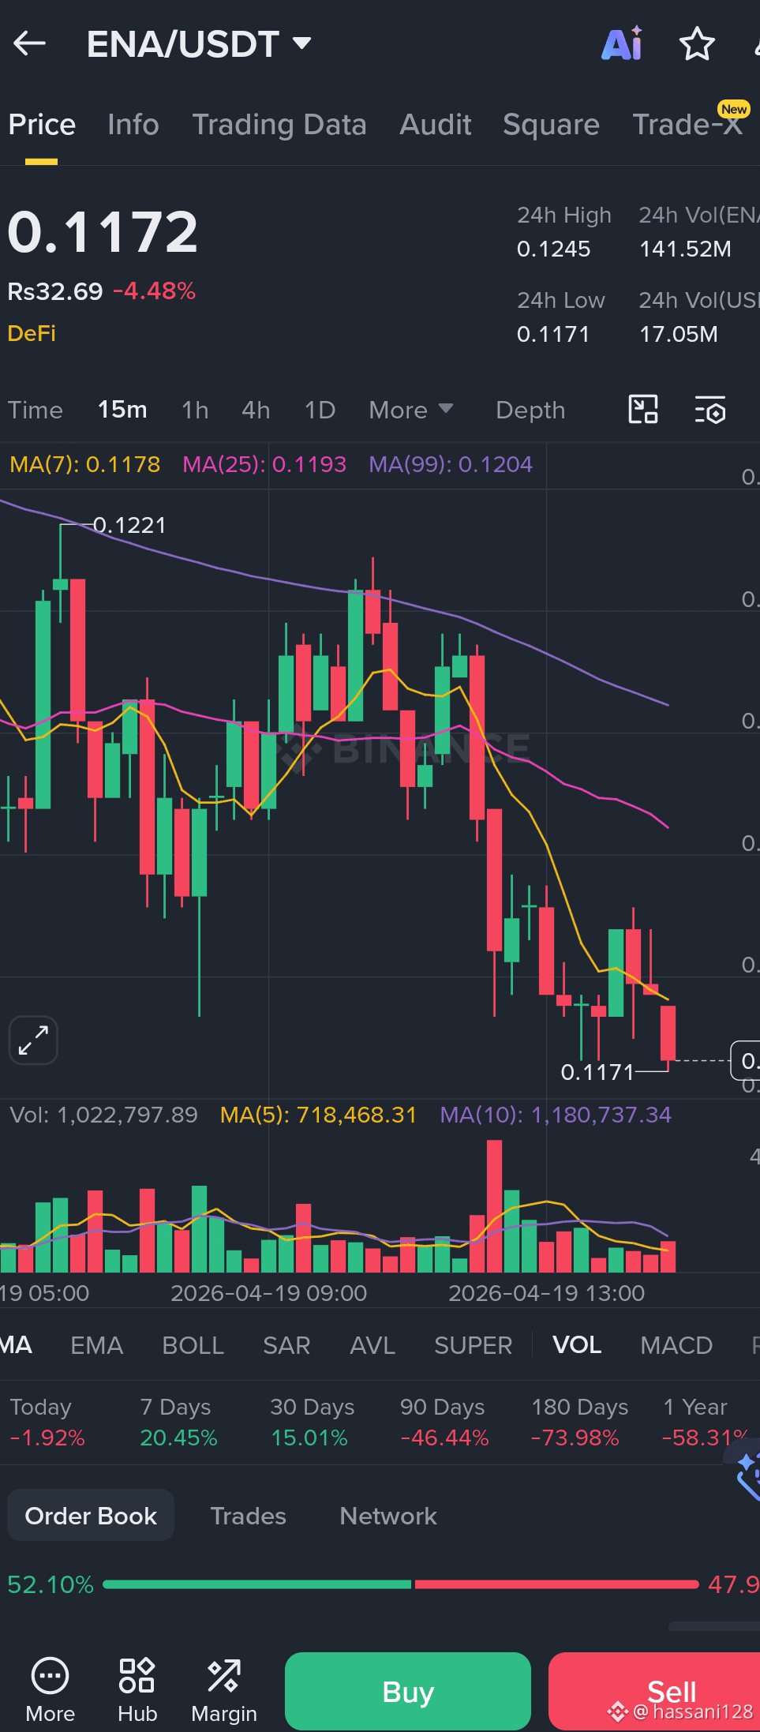Viewport: 760px width, 1732px height.
Task: Tap the MA(25) indicator value
Action: (x=264, y=464)
